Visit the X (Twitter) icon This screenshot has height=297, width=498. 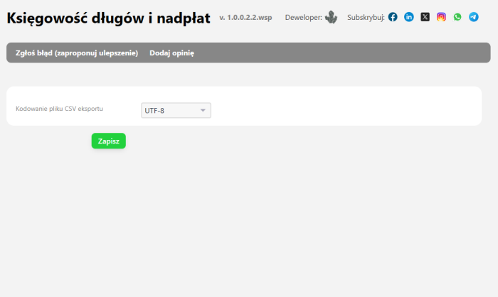click(425, 17)
